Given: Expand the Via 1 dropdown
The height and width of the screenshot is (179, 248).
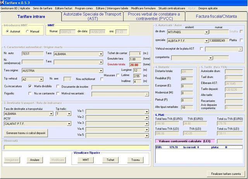Looking at the screenshot, I should 147,112.
